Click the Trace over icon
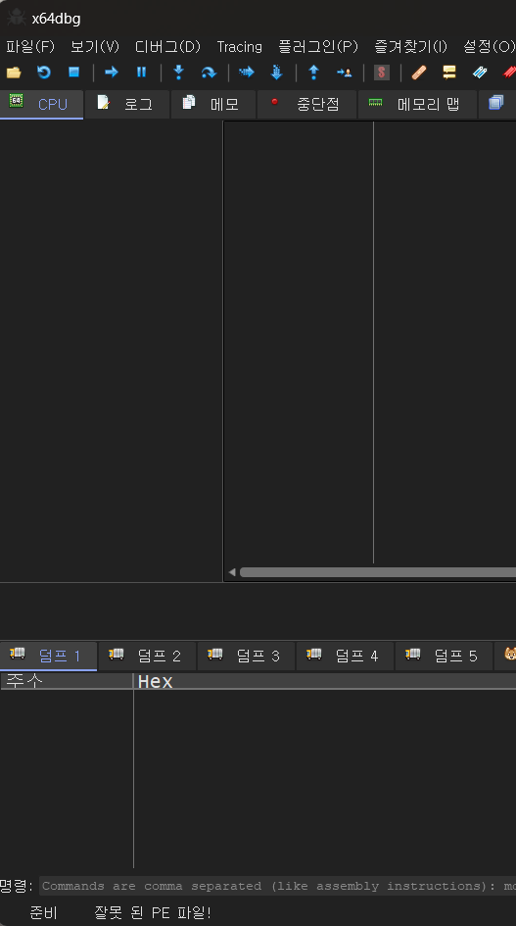Screen dimensions: 516x926 [276, 73]
